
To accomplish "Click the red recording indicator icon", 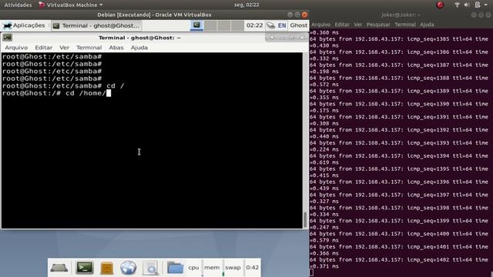I will (440, 5).
